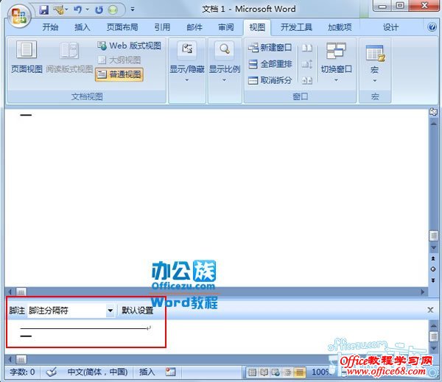Click the main document horizontal scroll left arrow
The width and height of the screenshot is (442, 382).
point(10,292)
